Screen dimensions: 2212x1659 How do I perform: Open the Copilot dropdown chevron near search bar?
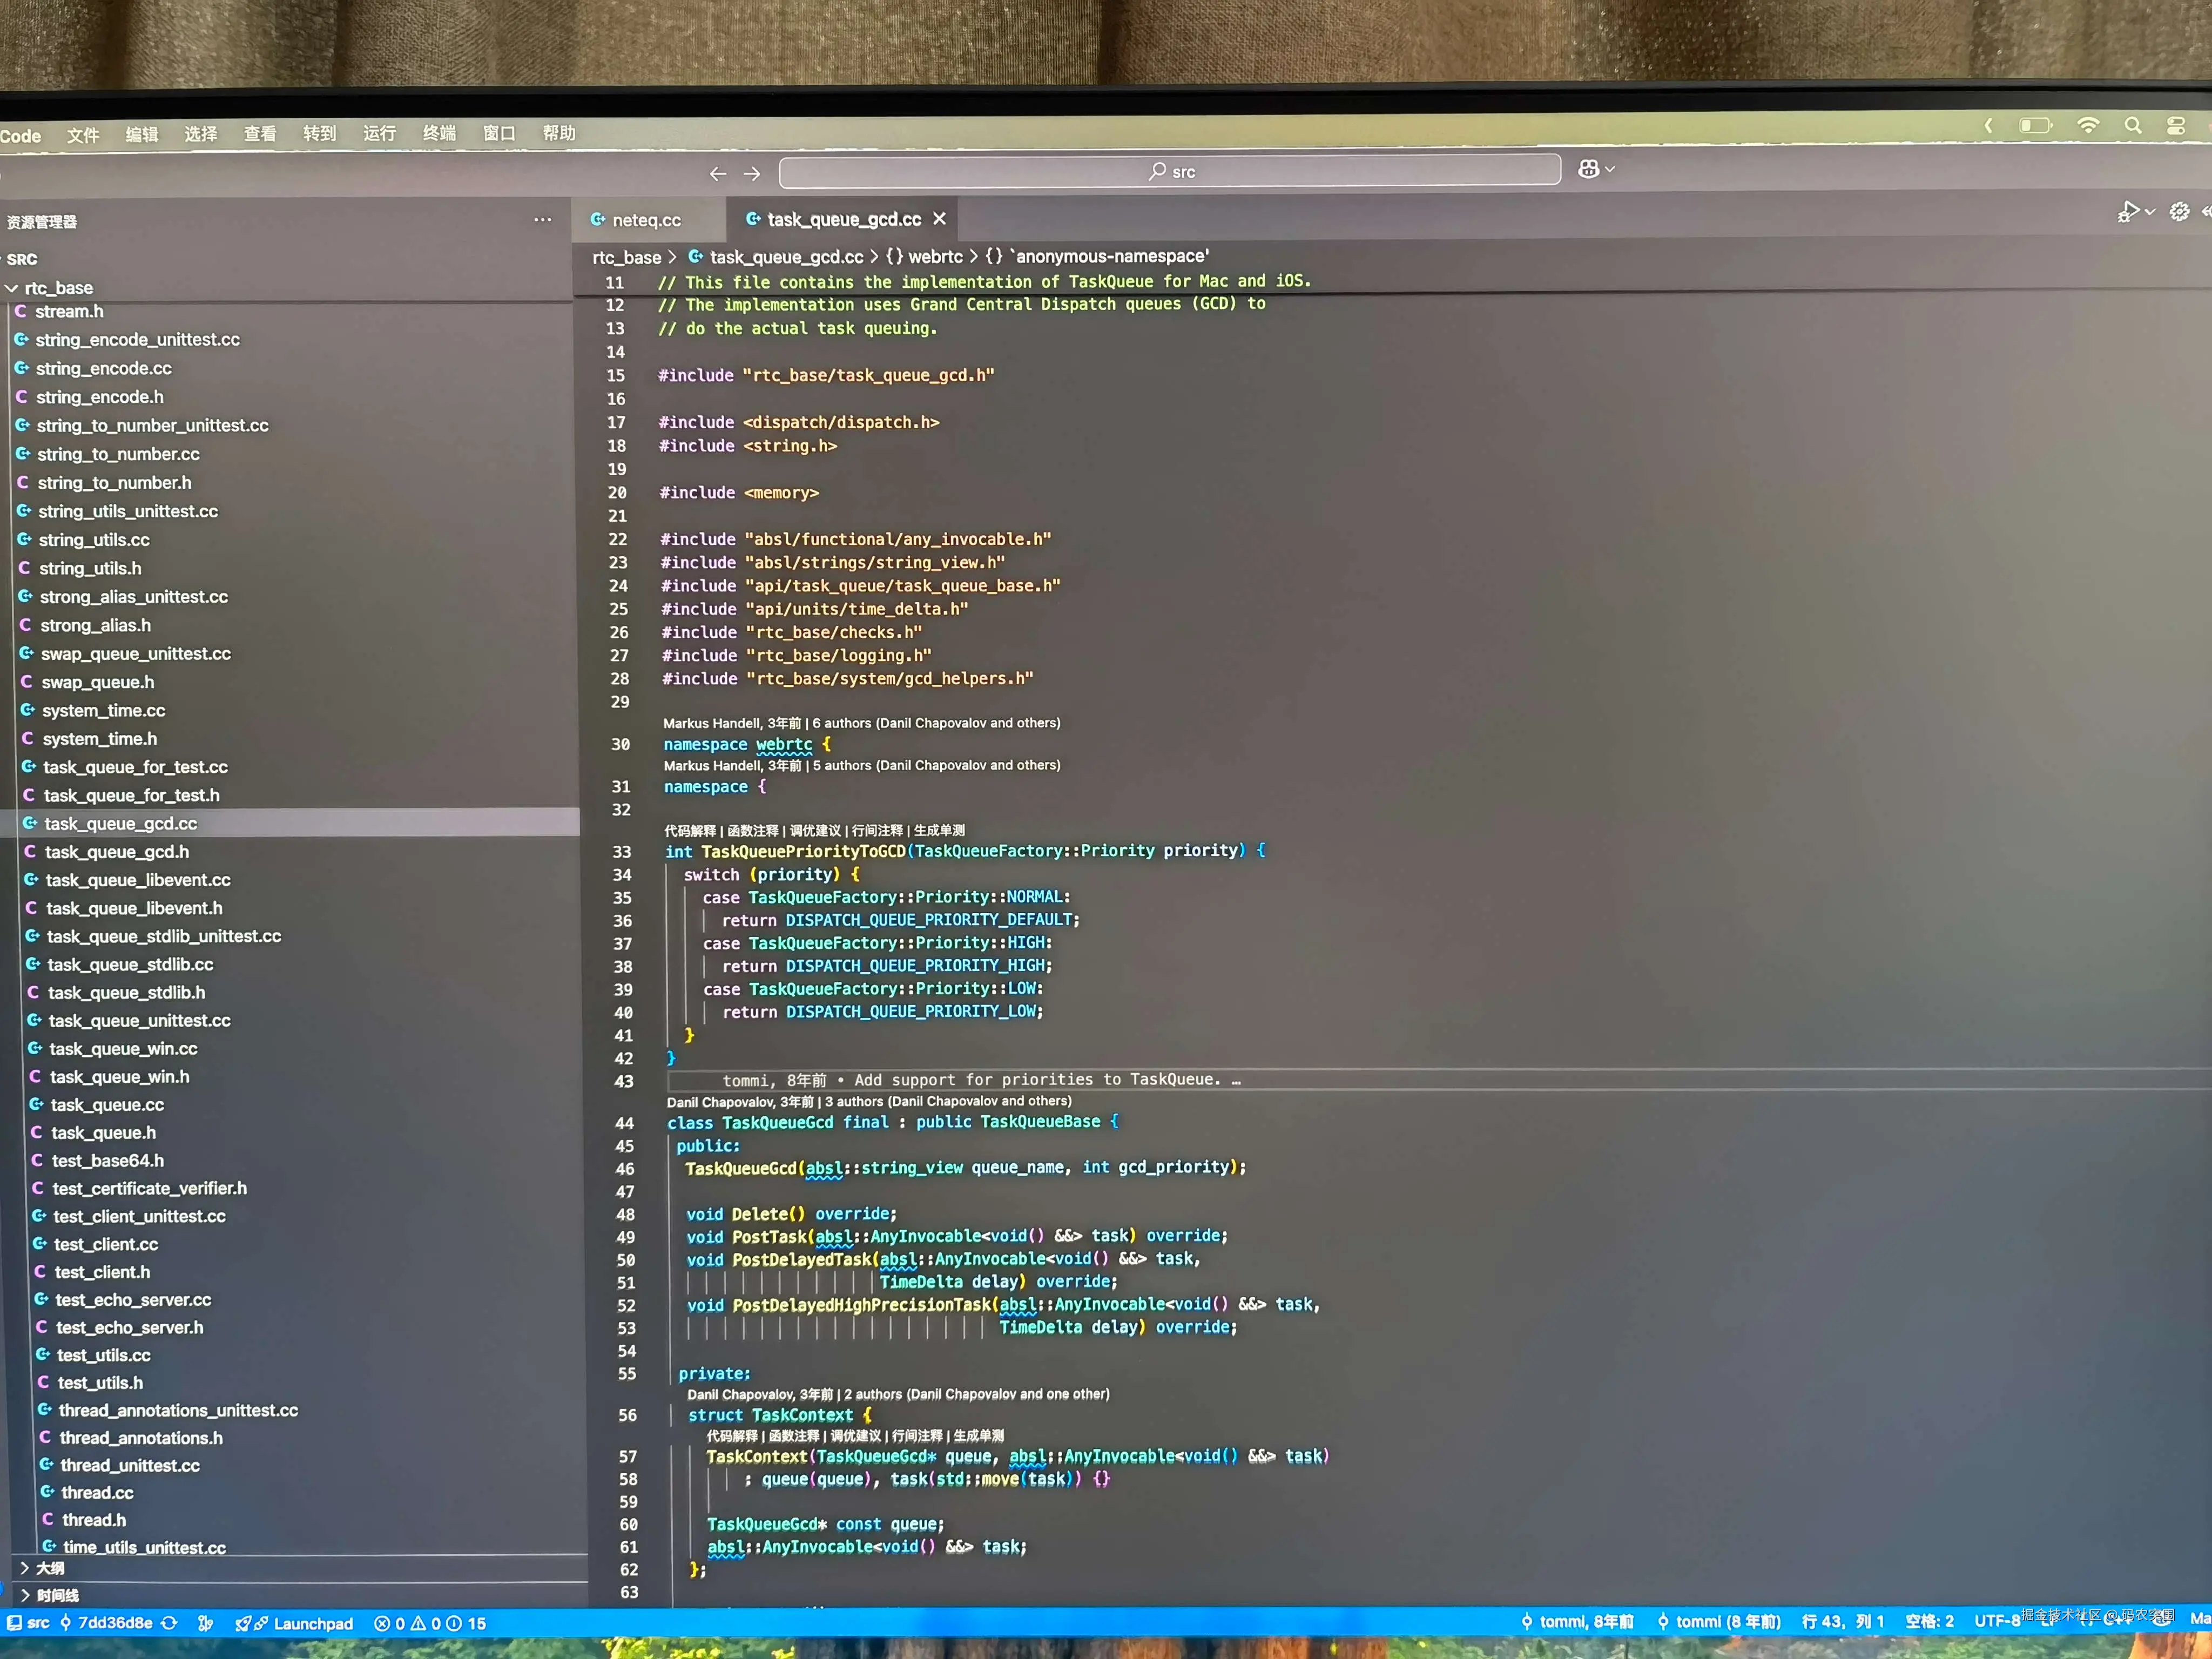[x=1609, y=168]
